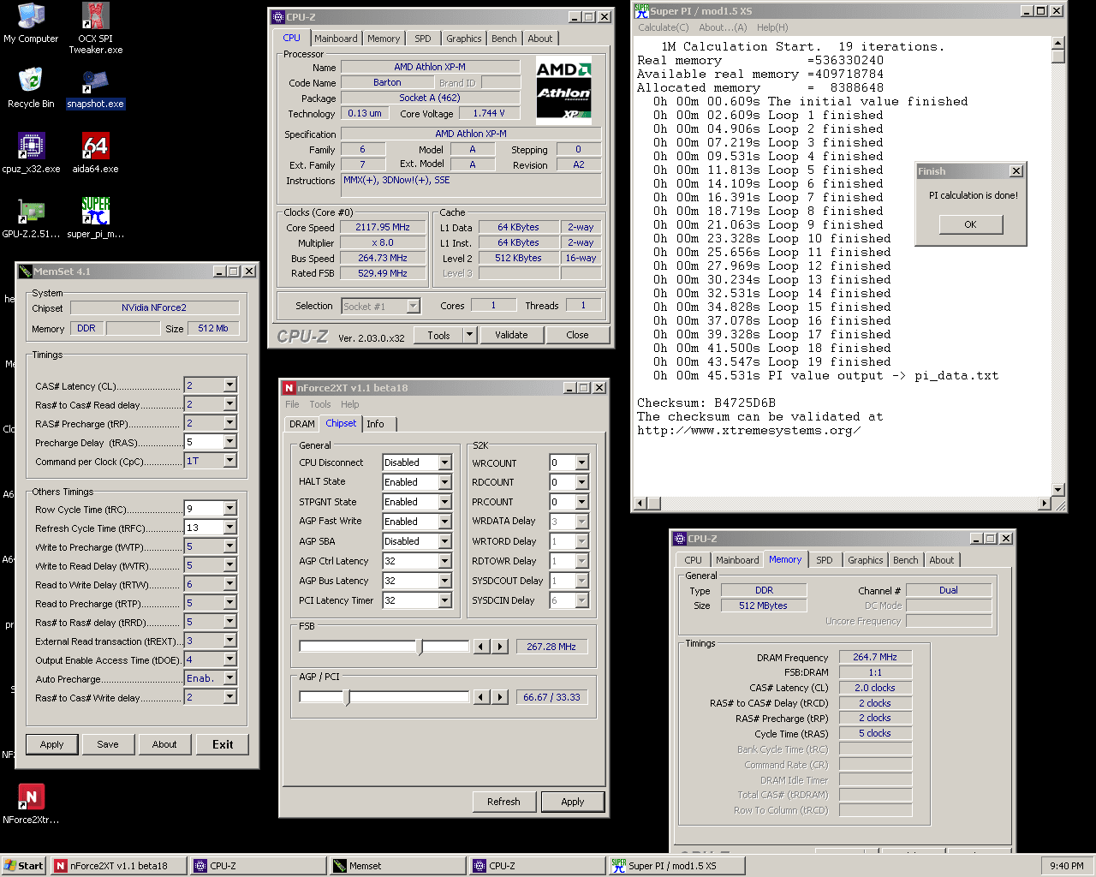Click Refresh button in nForce2XT

coord(503,802)
